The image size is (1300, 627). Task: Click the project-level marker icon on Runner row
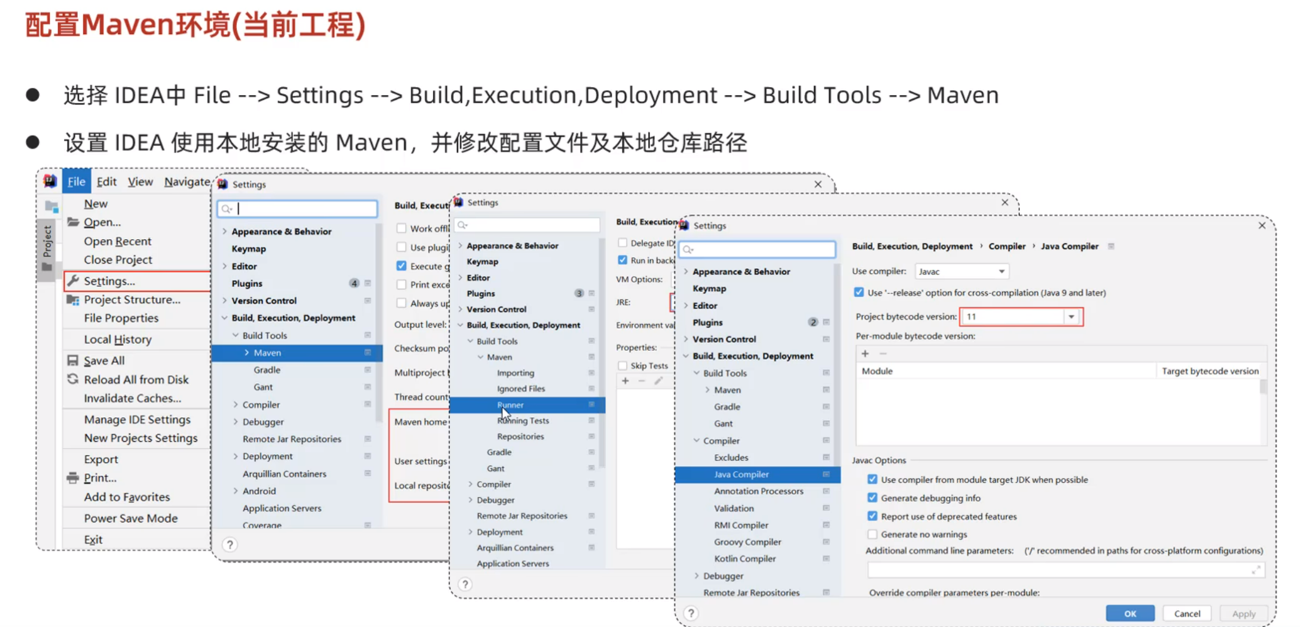pyautogui.click(x=591, y=405)
